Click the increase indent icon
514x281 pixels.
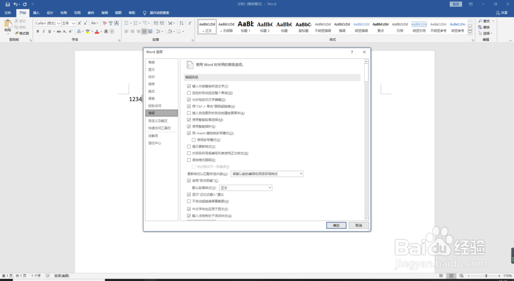pos(162,23)
